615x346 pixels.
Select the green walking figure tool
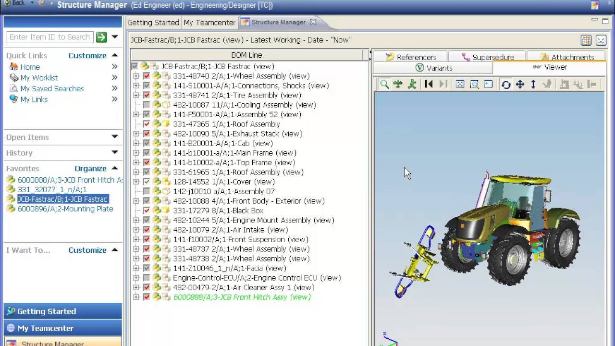point(412,85)
